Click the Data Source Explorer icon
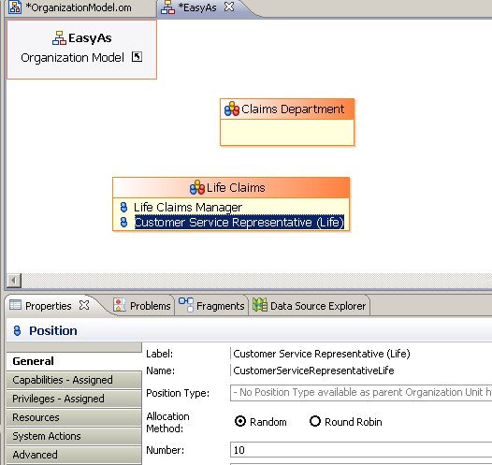 [260, 305]
